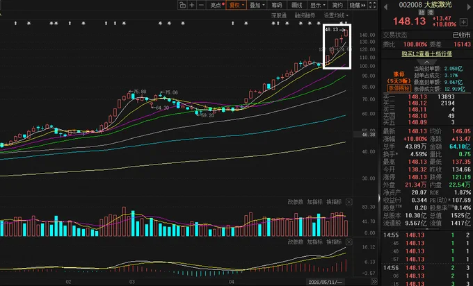
Task: Close the MACD indicator panel
Action: coord(348,242)
